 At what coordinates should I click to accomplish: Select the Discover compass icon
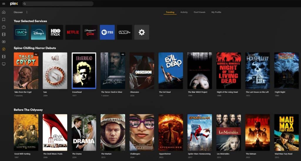(4, 49)
